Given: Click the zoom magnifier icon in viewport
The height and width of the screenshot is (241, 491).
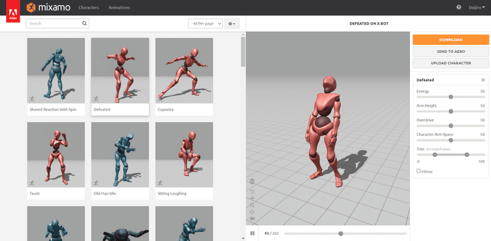Looking at the screenshot, I should coord(252,205).
